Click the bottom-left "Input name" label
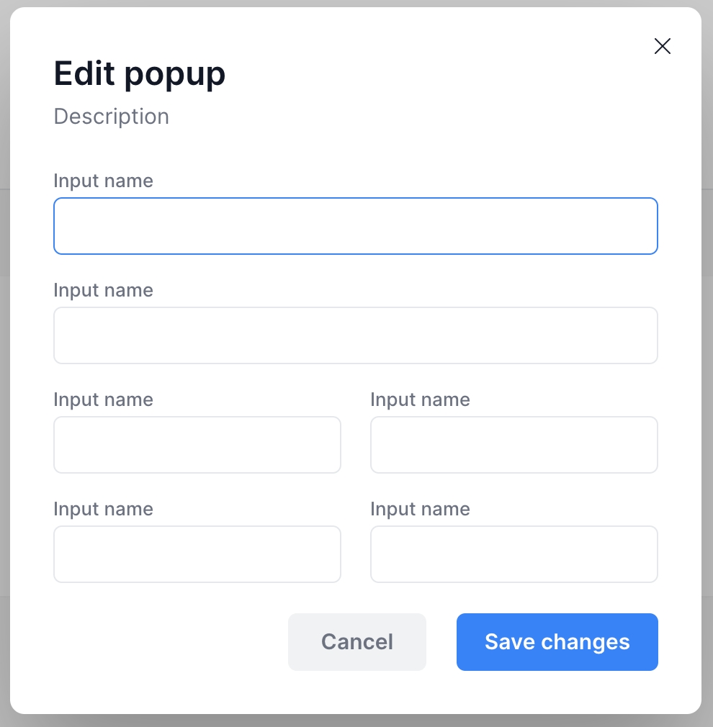713x727 pixels. 103,509
